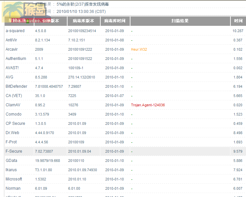This screenshot has width=246, height=197.
Task: Select the AVAST! scanner name
Action: click(x=12, y=68)
